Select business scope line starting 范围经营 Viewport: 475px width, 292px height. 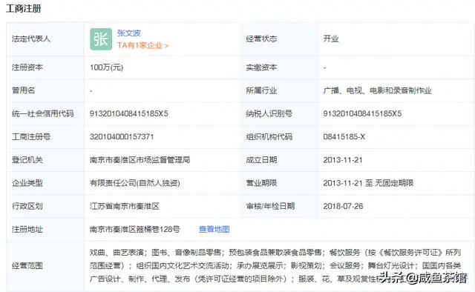click(275, 266)
